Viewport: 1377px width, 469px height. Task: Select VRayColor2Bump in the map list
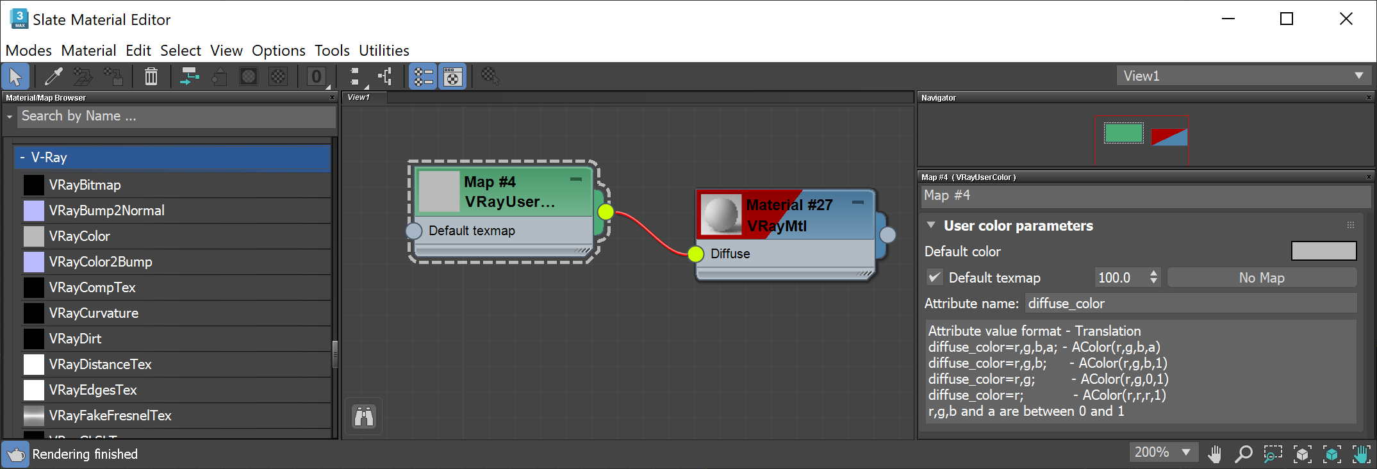coord(176,262)
